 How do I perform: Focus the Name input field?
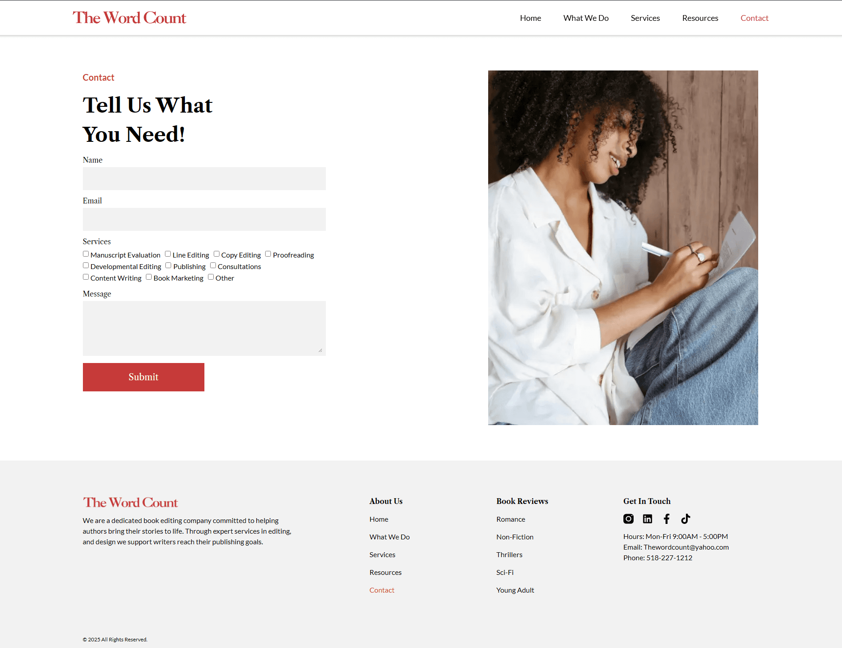pyautogui.click(x=204, y=179)
